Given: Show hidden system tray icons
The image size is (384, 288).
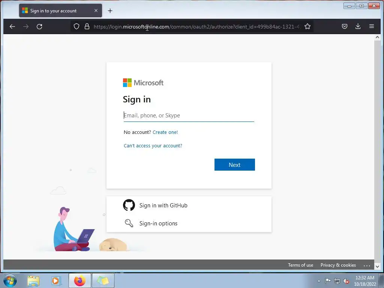Looking at the screenshot, I should pos(319,281).
